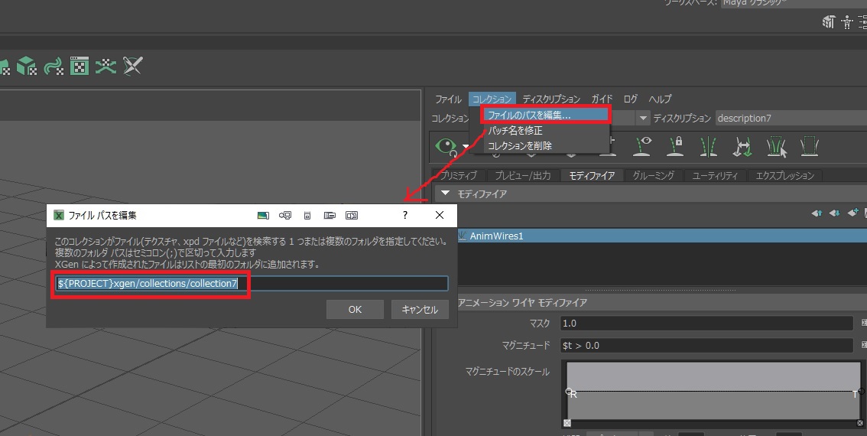Open the XGen window checker shelf icon
The height and width of the screenshot is (436, 867).
point(80,66)
